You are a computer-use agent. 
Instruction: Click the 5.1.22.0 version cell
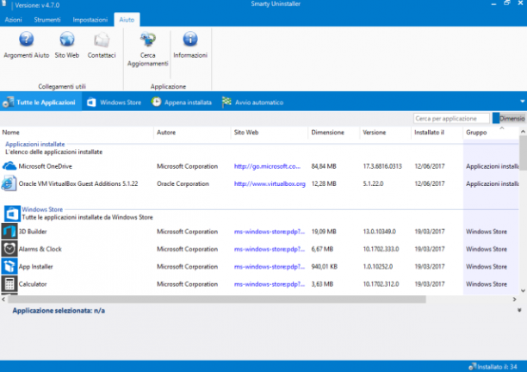pos(373,183)
